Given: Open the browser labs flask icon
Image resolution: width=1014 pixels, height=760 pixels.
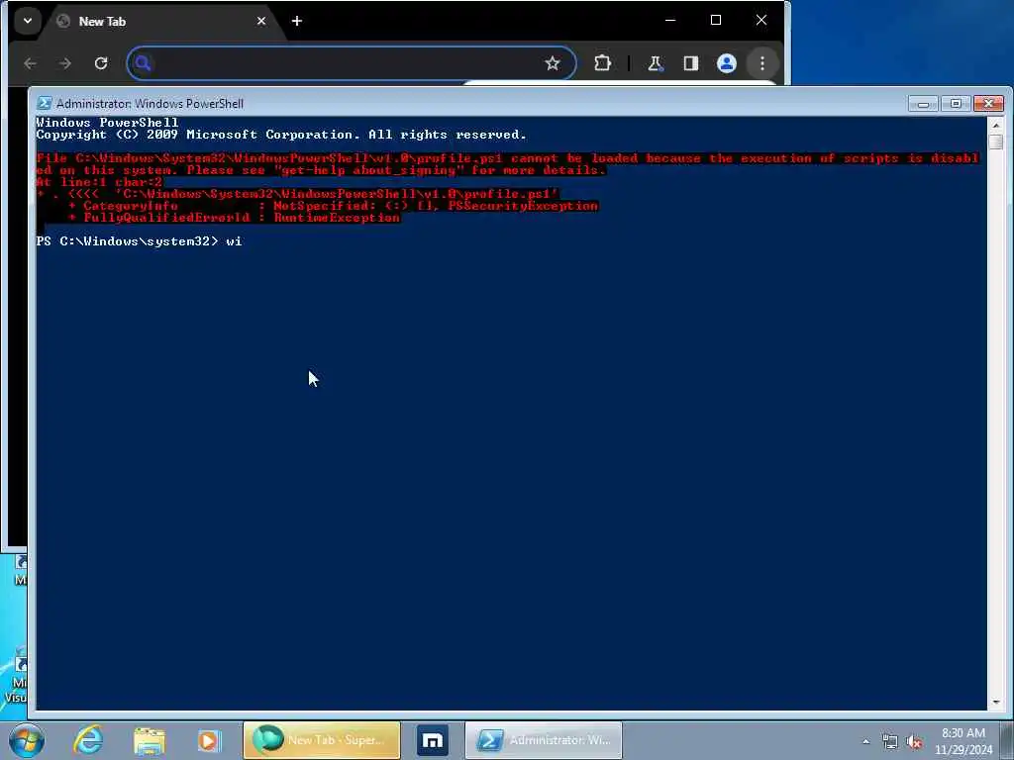Looking at the screenshot, I should (656, 63).
